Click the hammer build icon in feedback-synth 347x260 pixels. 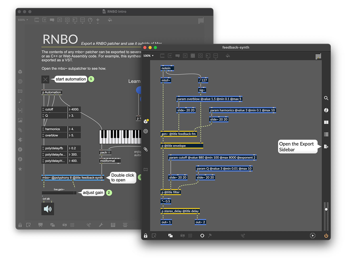[210, 236]
